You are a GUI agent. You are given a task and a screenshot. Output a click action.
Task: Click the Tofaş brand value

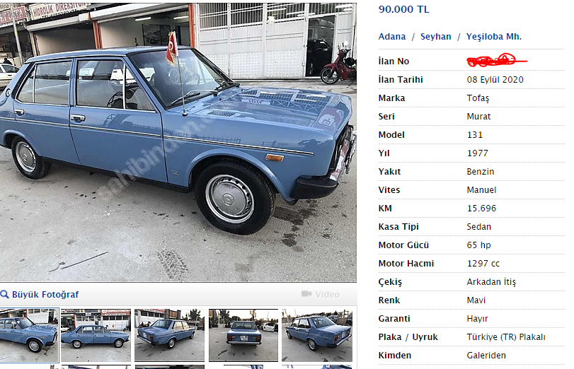(478, 98)
